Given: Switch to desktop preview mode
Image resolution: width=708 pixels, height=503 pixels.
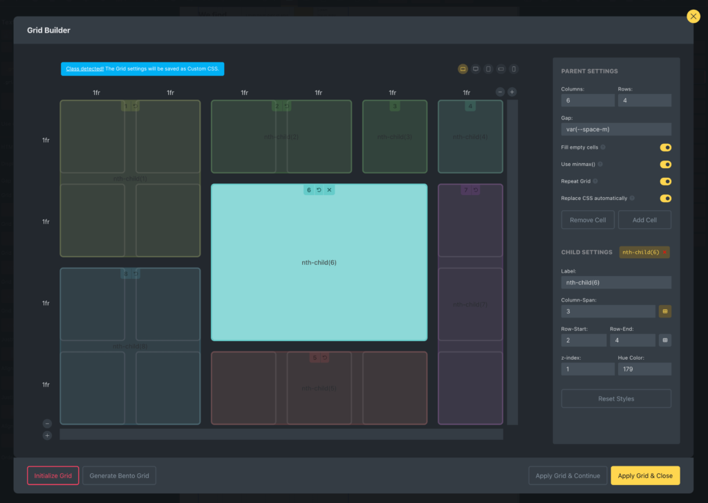Looking at the screenshot, I should [463, 68].
